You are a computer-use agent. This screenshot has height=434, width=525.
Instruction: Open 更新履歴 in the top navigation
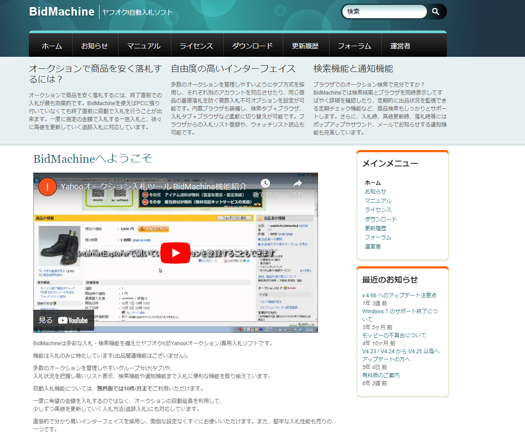point(305,46)
